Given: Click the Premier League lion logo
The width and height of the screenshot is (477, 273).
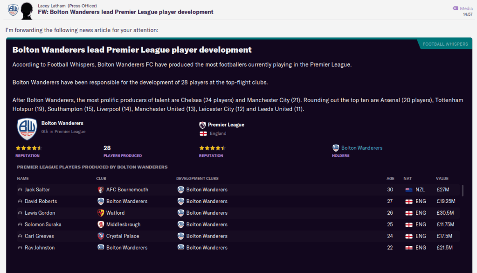Looking at the screenshot, I should (202, 125).
